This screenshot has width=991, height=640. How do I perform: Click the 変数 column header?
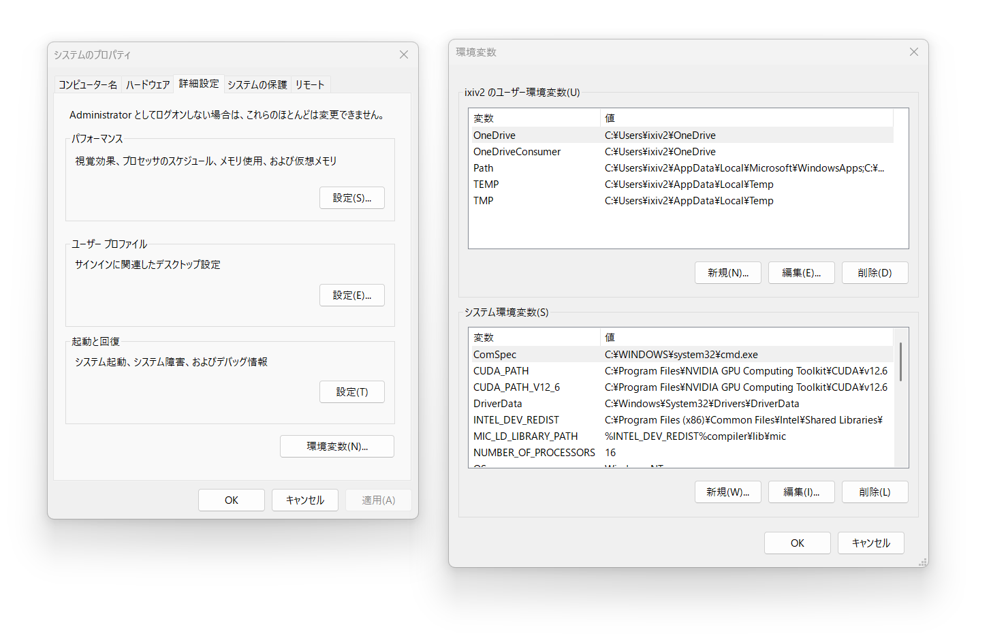484,117
